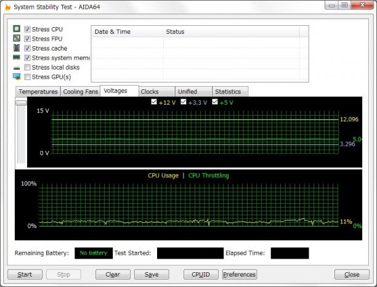The height and width of the screenshot is (287, 377).
Task: Open the Cooling Fans tab
Action: click(x=80, y=92)
